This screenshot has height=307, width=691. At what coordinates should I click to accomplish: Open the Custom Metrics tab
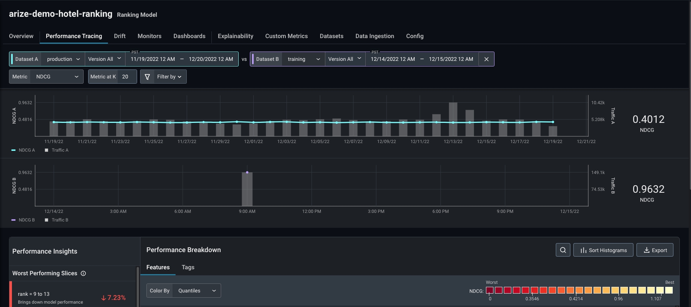point(286,36)
